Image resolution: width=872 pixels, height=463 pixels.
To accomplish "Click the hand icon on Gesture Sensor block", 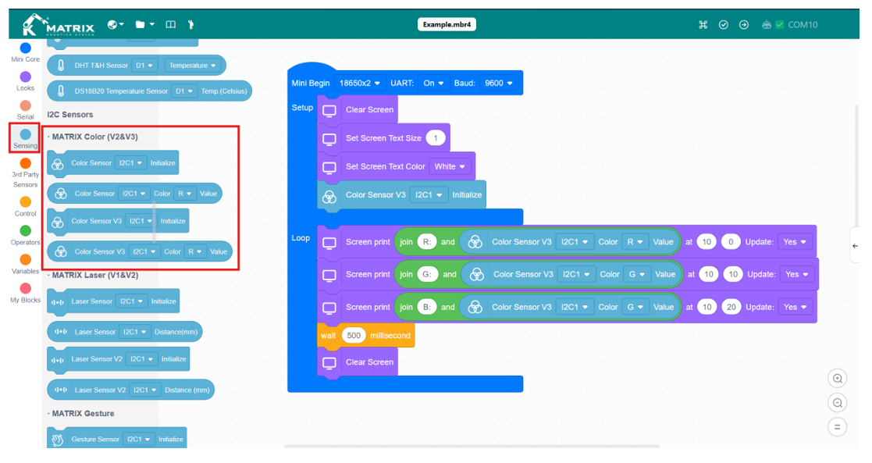I will pos(58,440).
